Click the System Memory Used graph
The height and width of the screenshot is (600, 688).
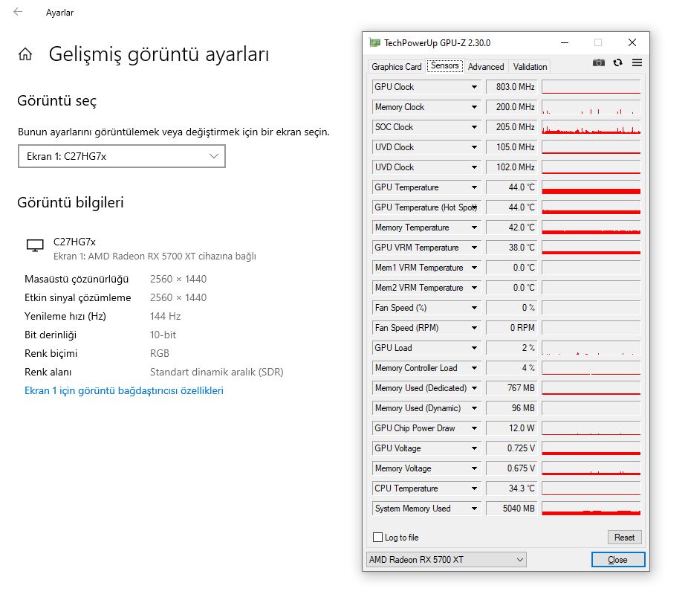[x=591, y=509]
